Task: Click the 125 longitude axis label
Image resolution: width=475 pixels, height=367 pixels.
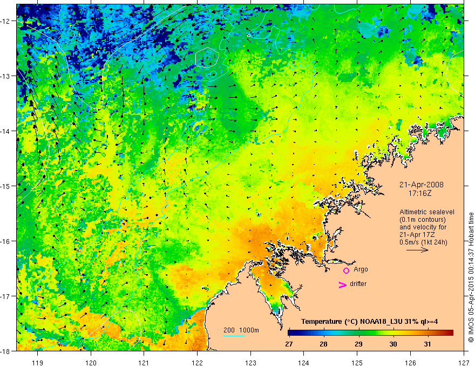Action: pos(357,363)
